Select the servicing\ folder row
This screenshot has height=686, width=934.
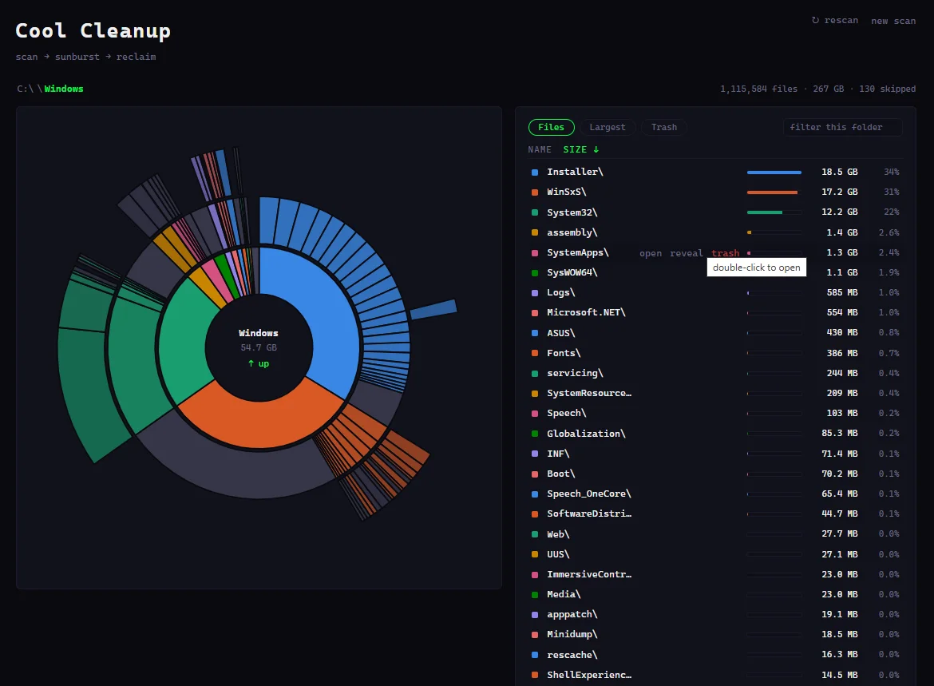click(714, 373)
